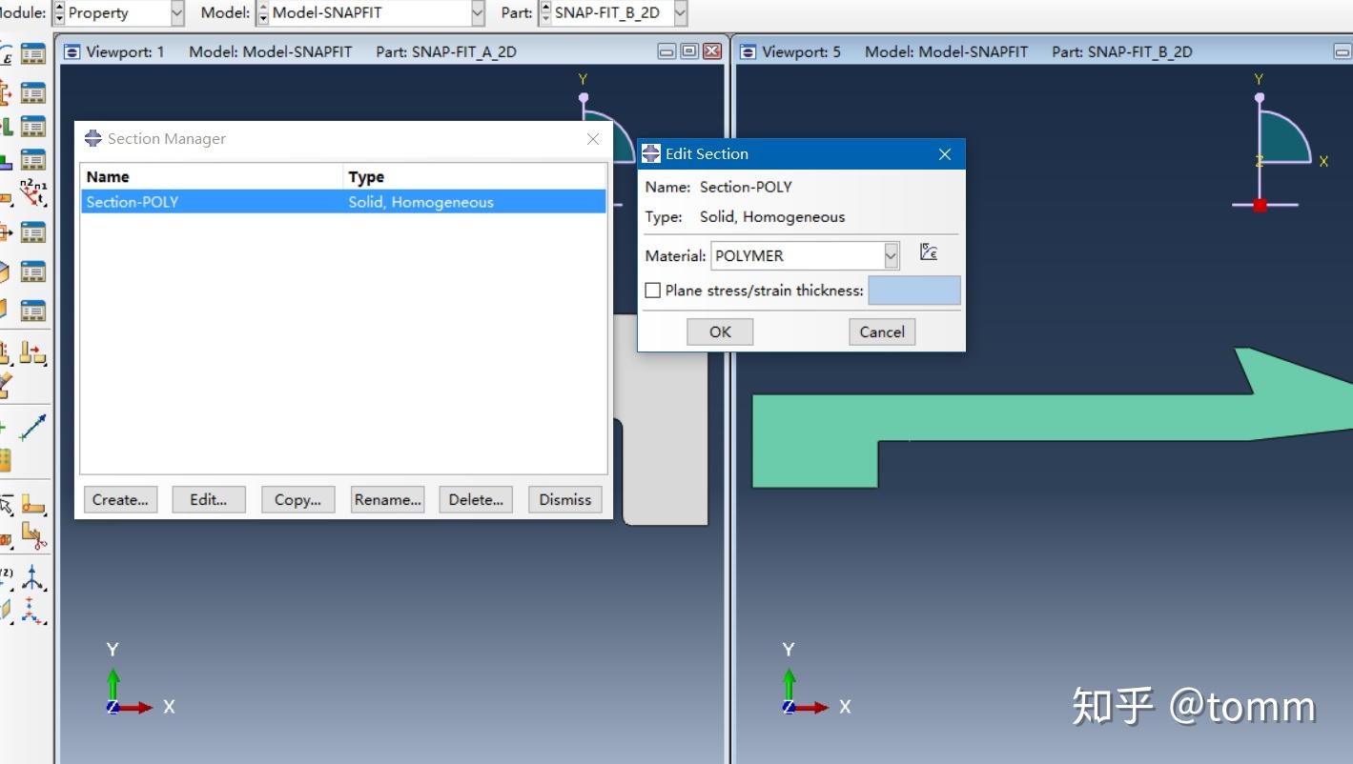Close the Edit Section dialog
Screen dimensions: 1353x764
(945, 154)
